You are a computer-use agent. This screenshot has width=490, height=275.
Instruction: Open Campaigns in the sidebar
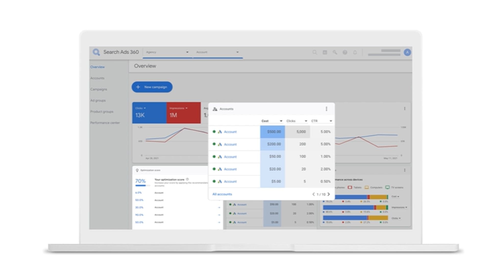[99, 89]
